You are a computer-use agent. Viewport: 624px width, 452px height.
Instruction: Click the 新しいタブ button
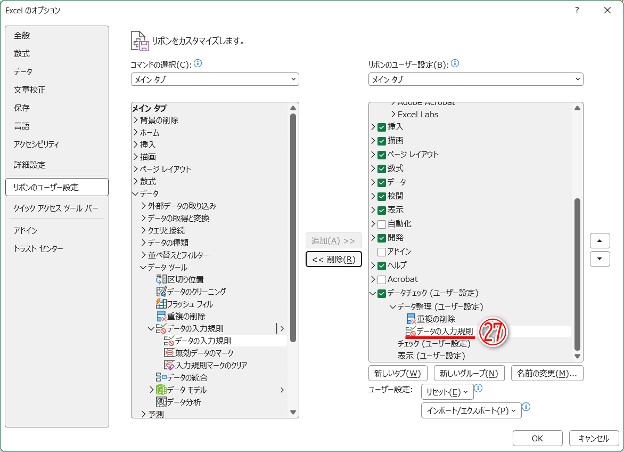pyautogui.click(x=398, y=373)
